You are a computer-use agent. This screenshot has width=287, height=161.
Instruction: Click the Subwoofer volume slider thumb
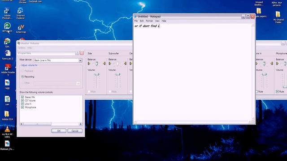(117, 74)
